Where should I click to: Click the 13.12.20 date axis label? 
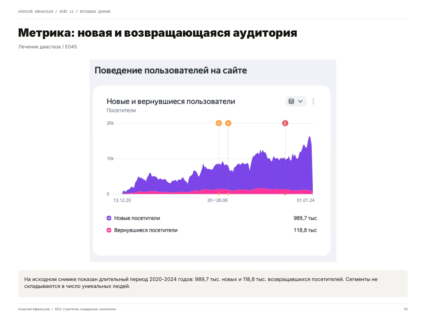coord(122,200)
